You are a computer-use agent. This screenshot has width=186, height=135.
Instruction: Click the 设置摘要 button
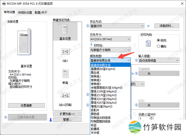pyautogui.click(x=26, y=106)
